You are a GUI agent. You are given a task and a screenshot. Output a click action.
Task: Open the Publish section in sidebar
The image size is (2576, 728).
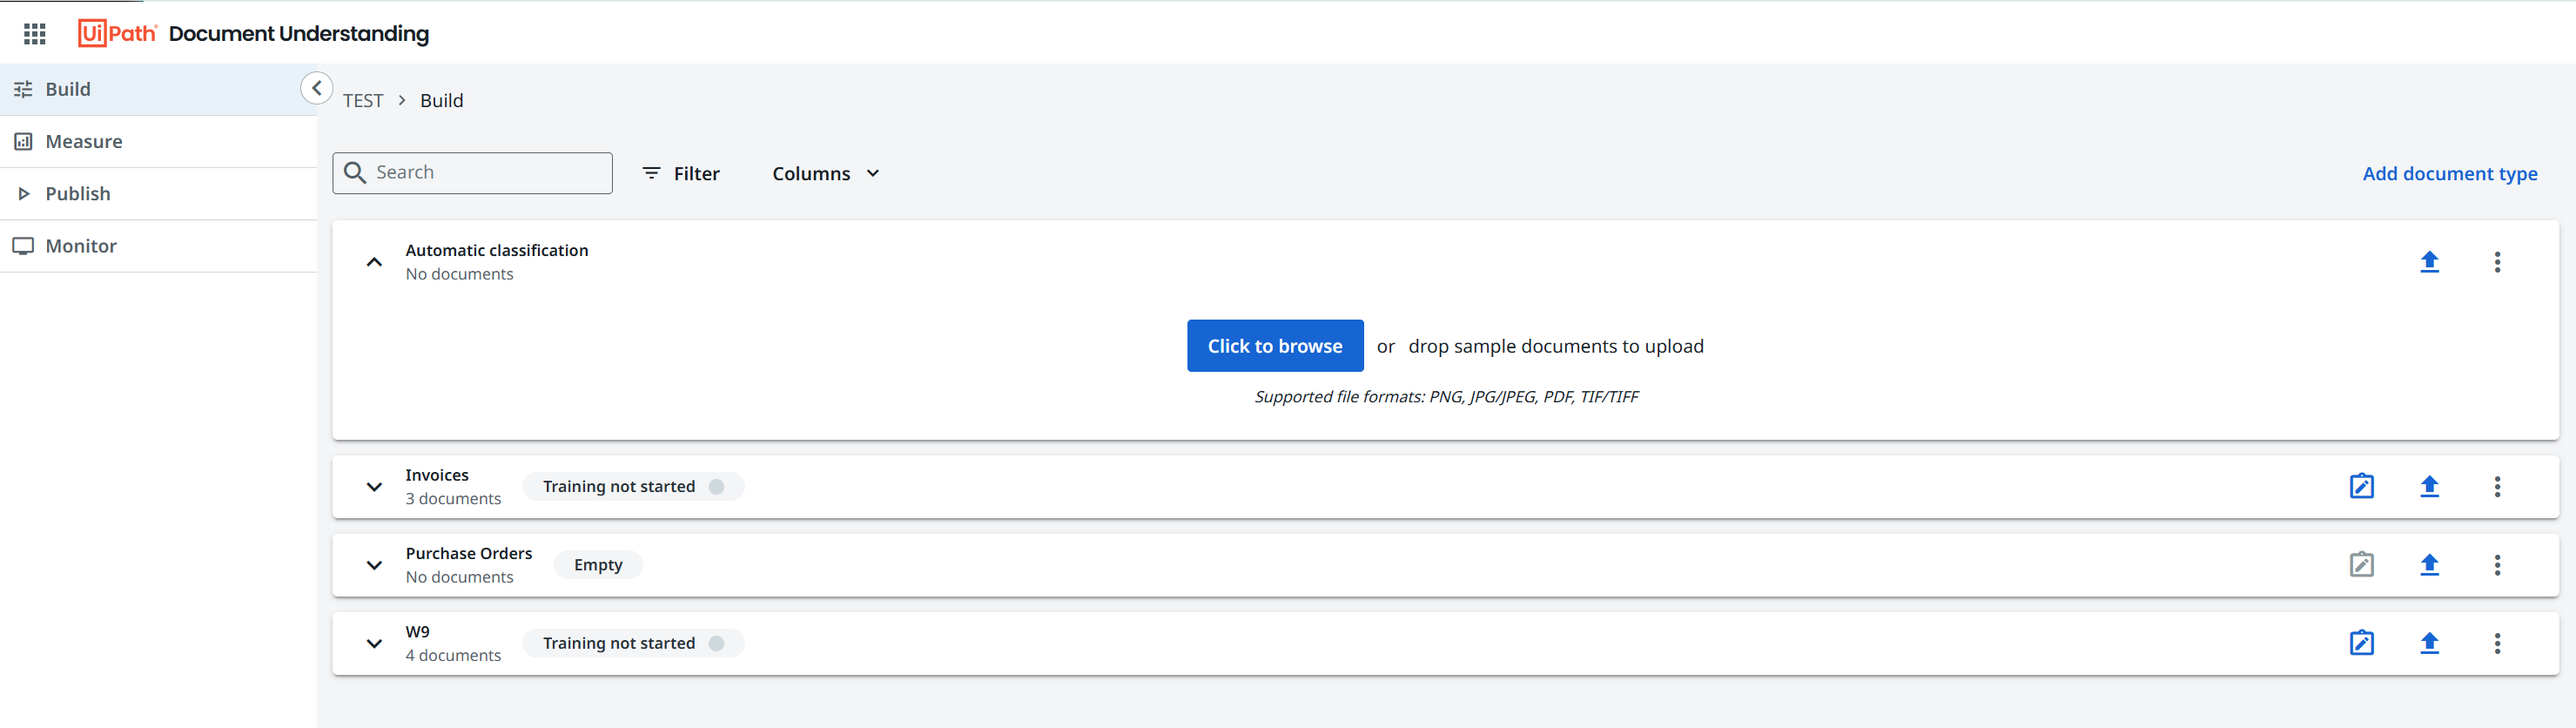point(158,193)
